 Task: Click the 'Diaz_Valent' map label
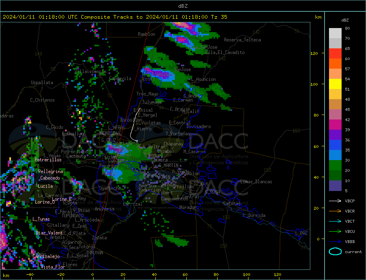click(49, 233)
